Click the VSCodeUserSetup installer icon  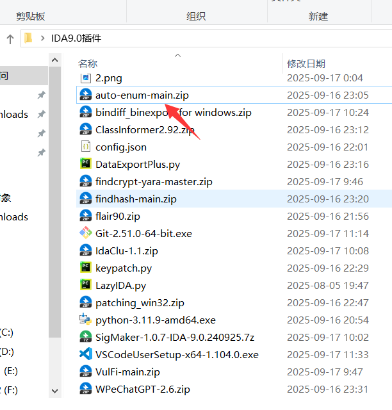[85, 354]
